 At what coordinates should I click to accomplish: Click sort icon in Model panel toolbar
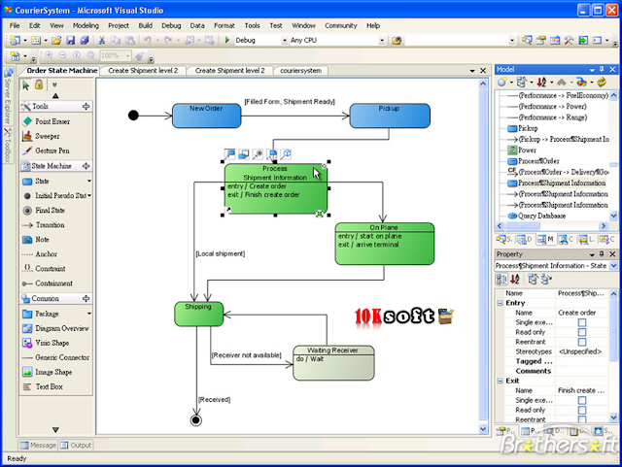(x=541, y=83)
